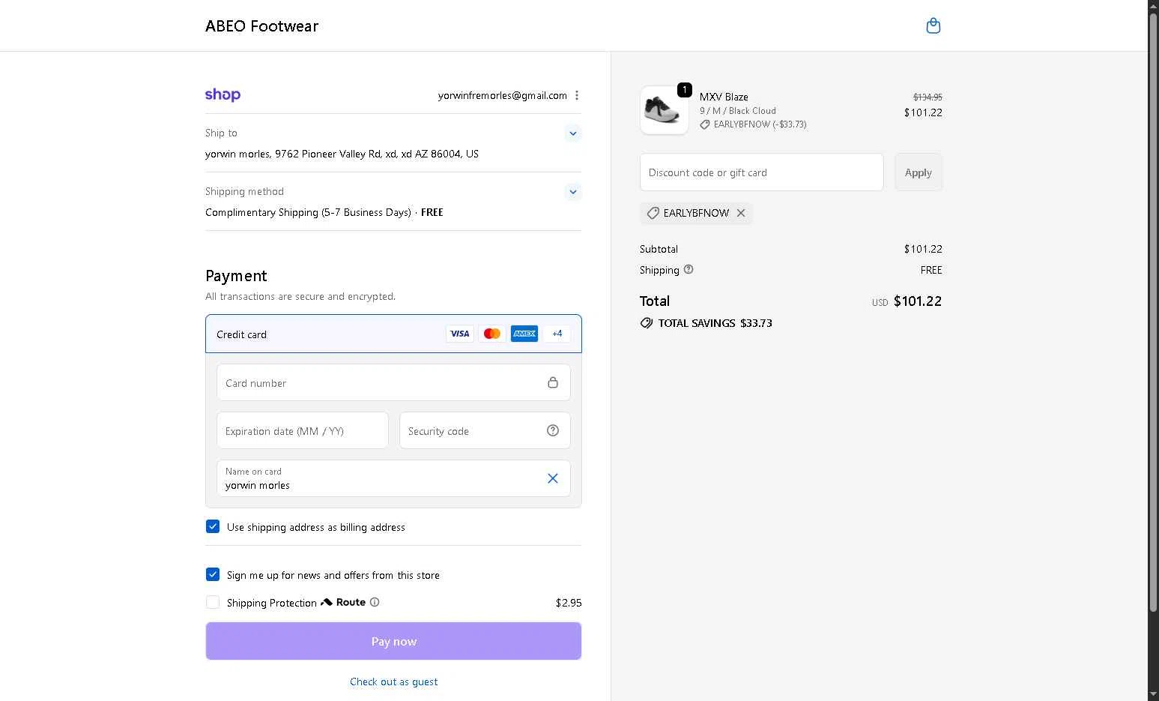
Task: Click the Visa card icon
Action: pos(460,334)
